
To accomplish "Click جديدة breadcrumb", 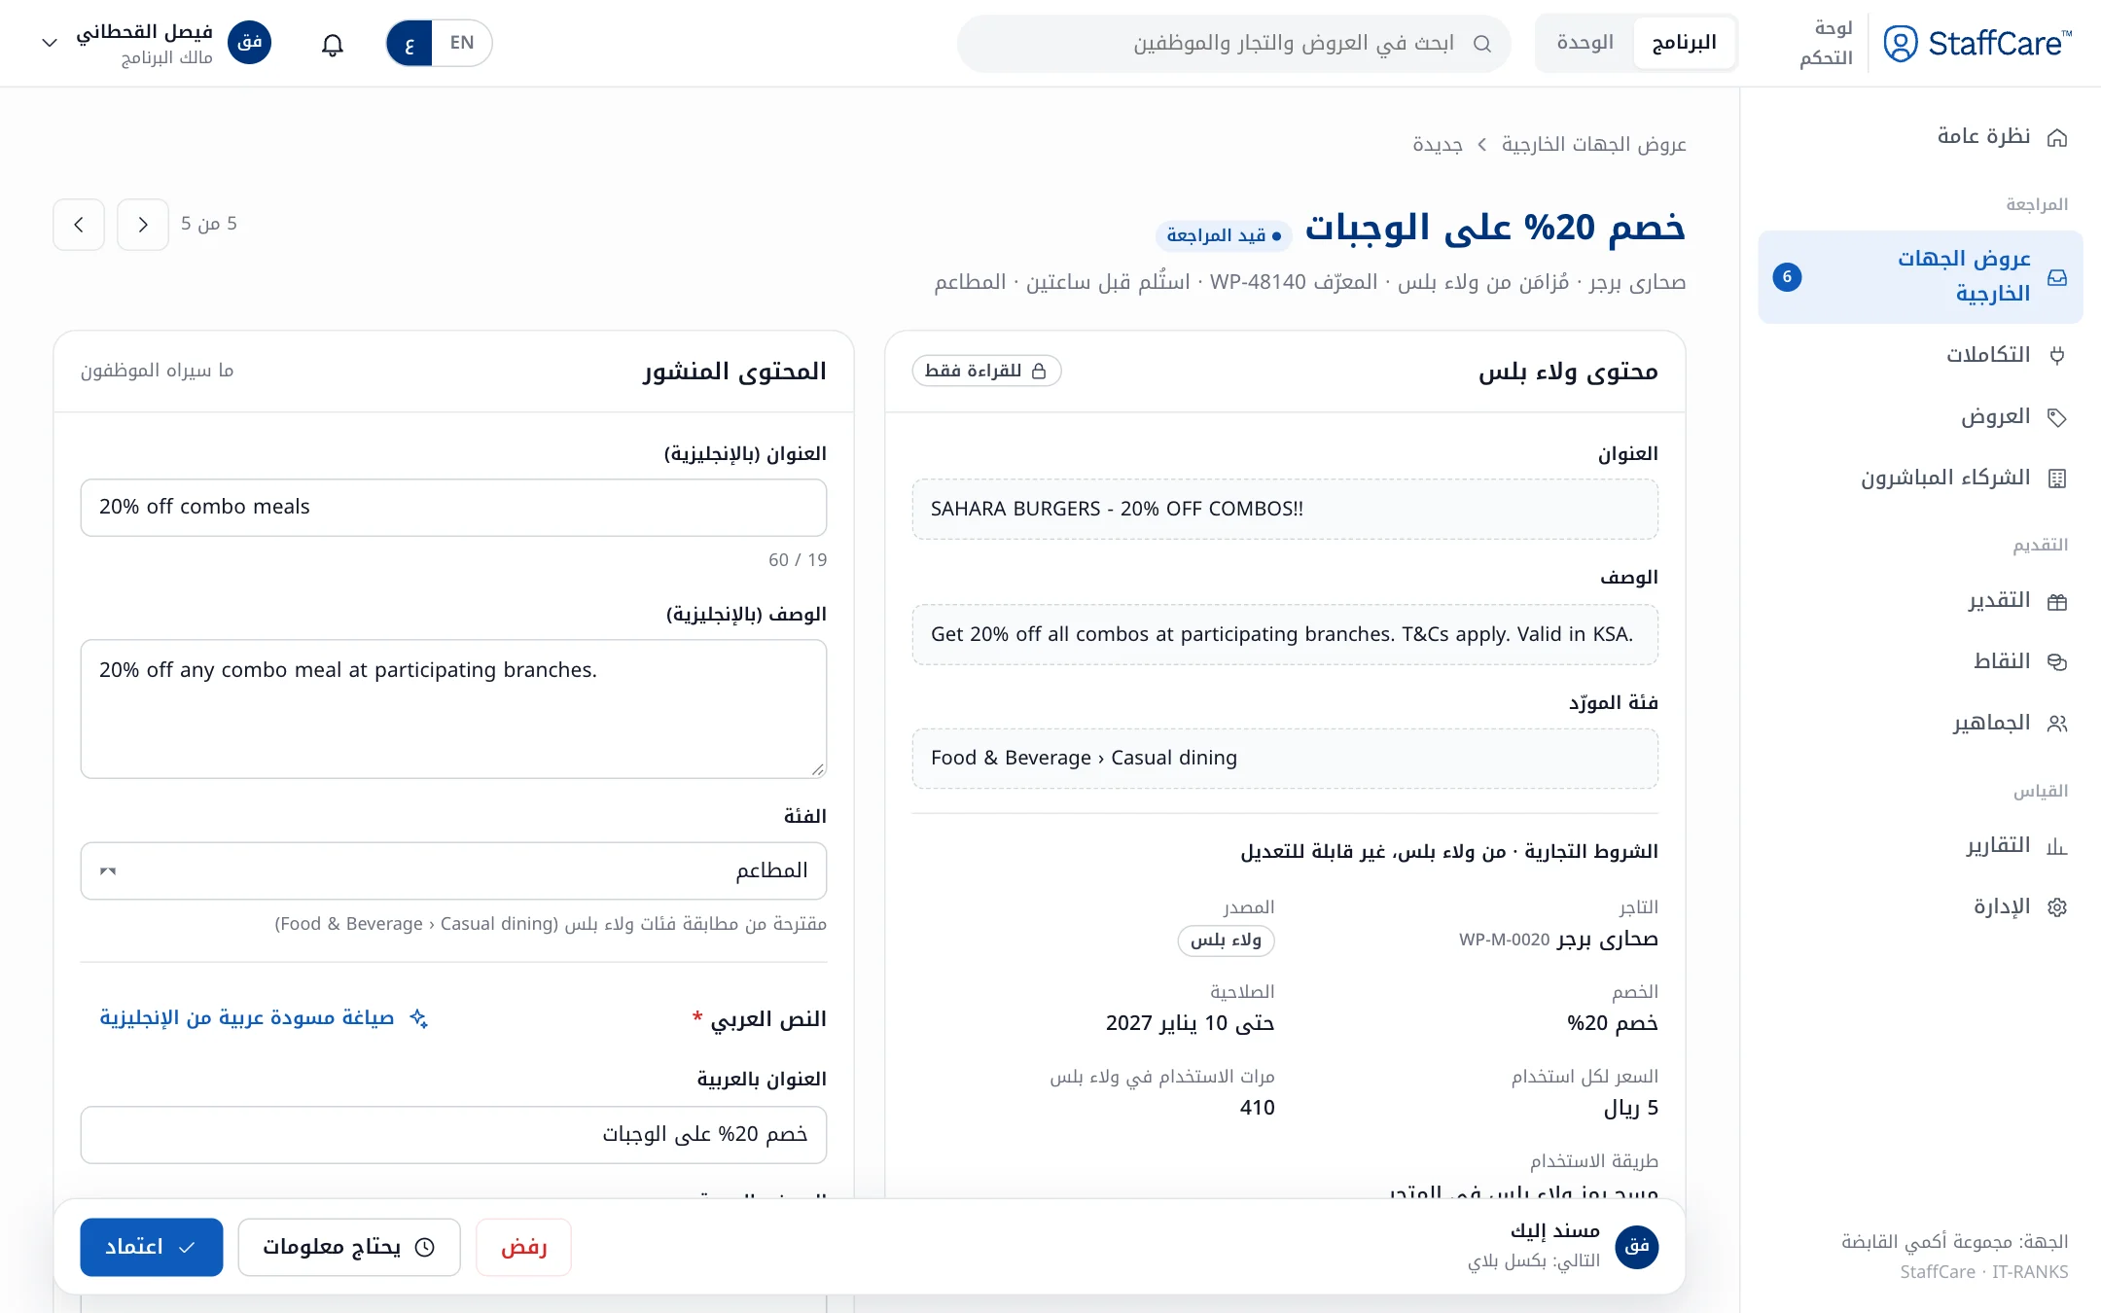I will [1438, 144].
